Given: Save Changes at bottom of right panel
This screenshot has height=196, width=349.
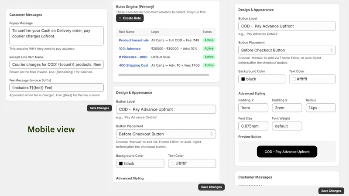Looking at the screenshot, I should click(331, 191).
